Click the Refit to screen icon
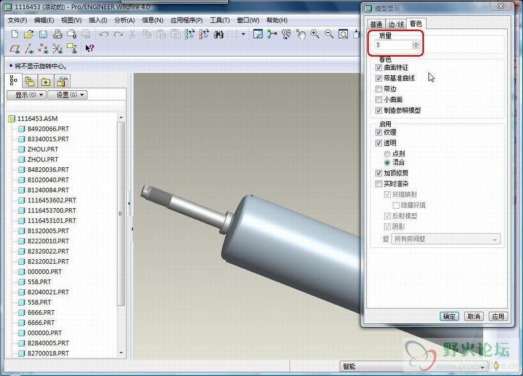 343,34
